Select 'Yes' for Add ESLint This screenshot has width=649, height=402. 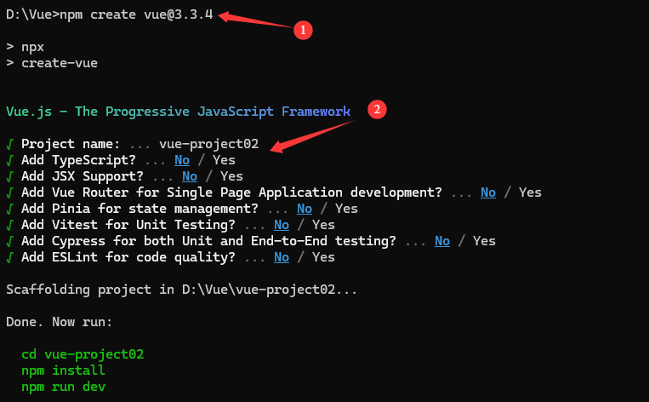[324, 257]
